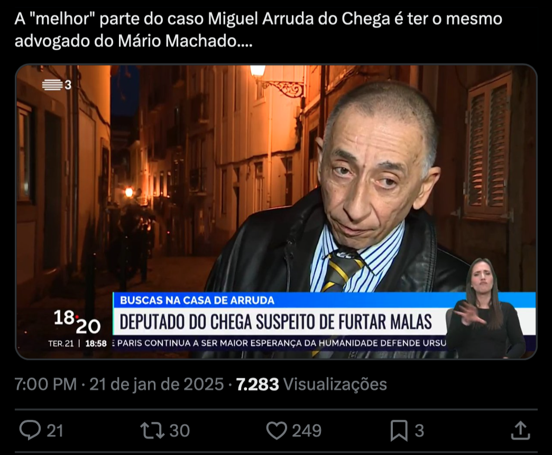Click the bookmark count 3
The width and height of the screenshot is (552, 455).
pyautogui.click(x=419, y=431)
